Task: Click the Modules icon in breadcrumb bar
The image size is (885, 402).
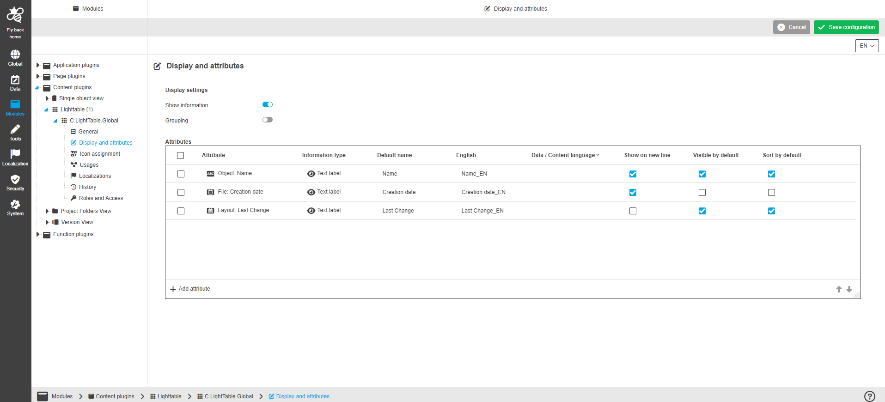Action: (x=43, y=396)
